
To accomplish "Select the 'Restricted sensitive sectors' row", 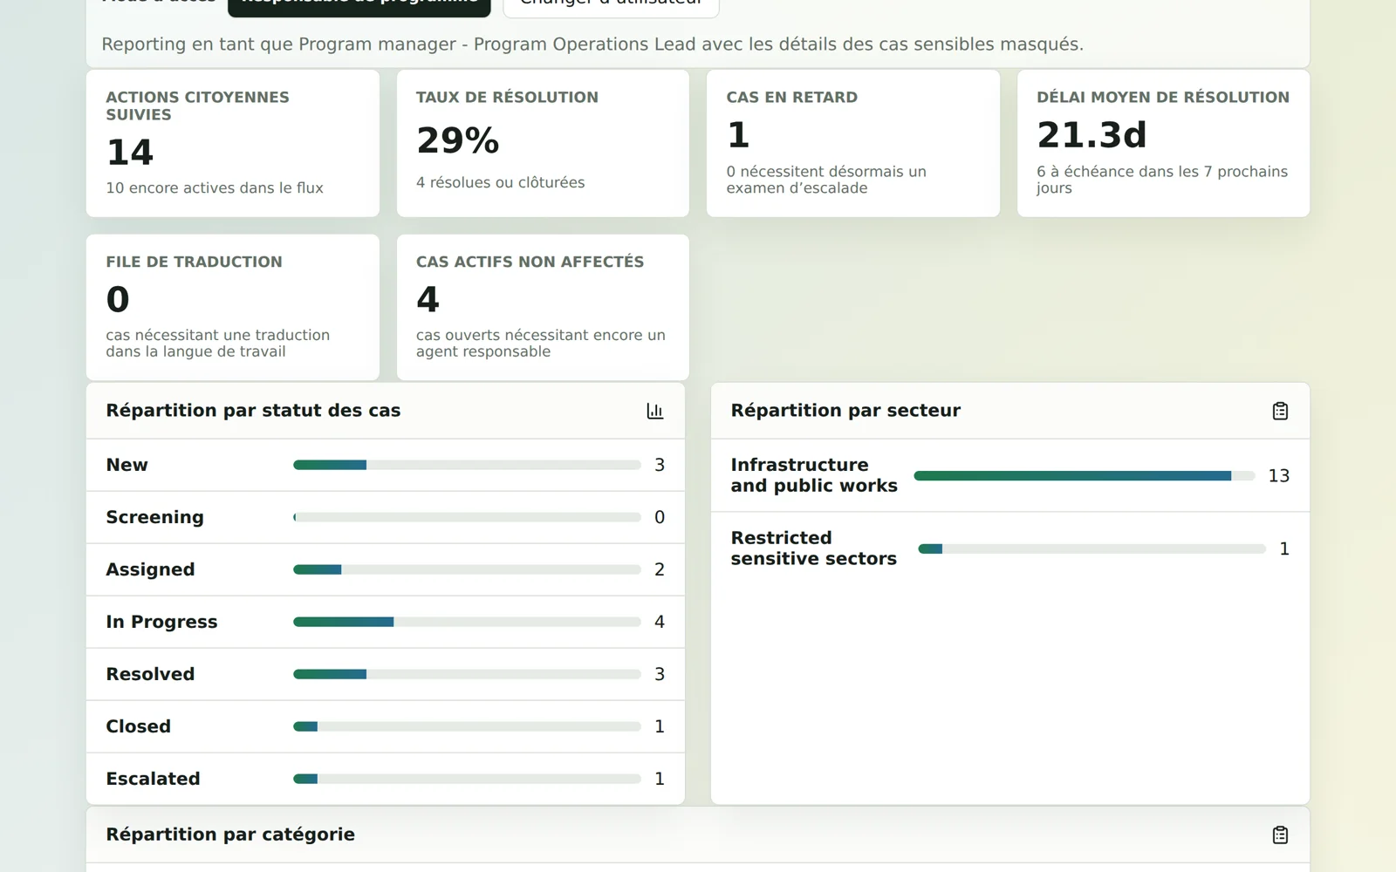I will (x=1010, y=548).
